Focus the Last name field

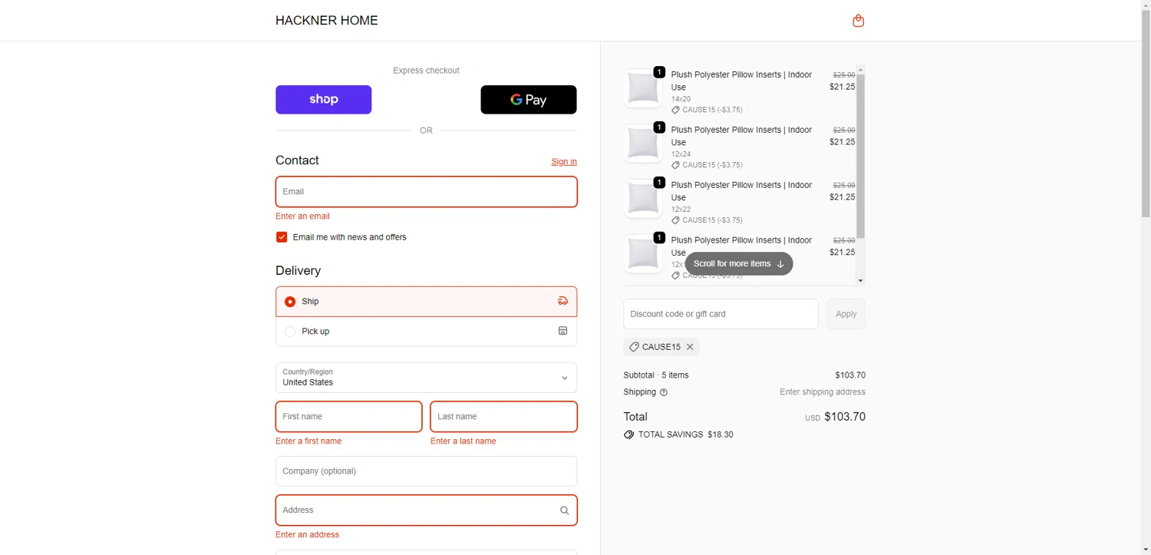tap(503, 417)
